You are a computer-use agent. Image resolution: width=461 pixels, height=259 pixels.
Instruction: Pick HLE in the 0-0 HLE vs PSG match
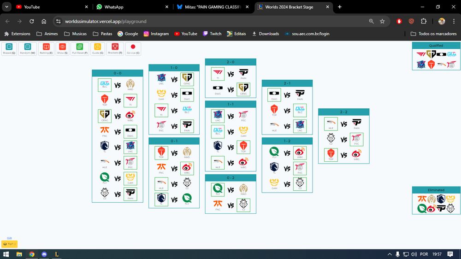(105, 163)
